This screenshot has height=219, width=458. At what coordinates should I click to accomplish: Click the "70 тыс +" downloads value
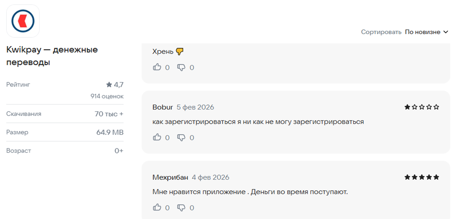109,114
